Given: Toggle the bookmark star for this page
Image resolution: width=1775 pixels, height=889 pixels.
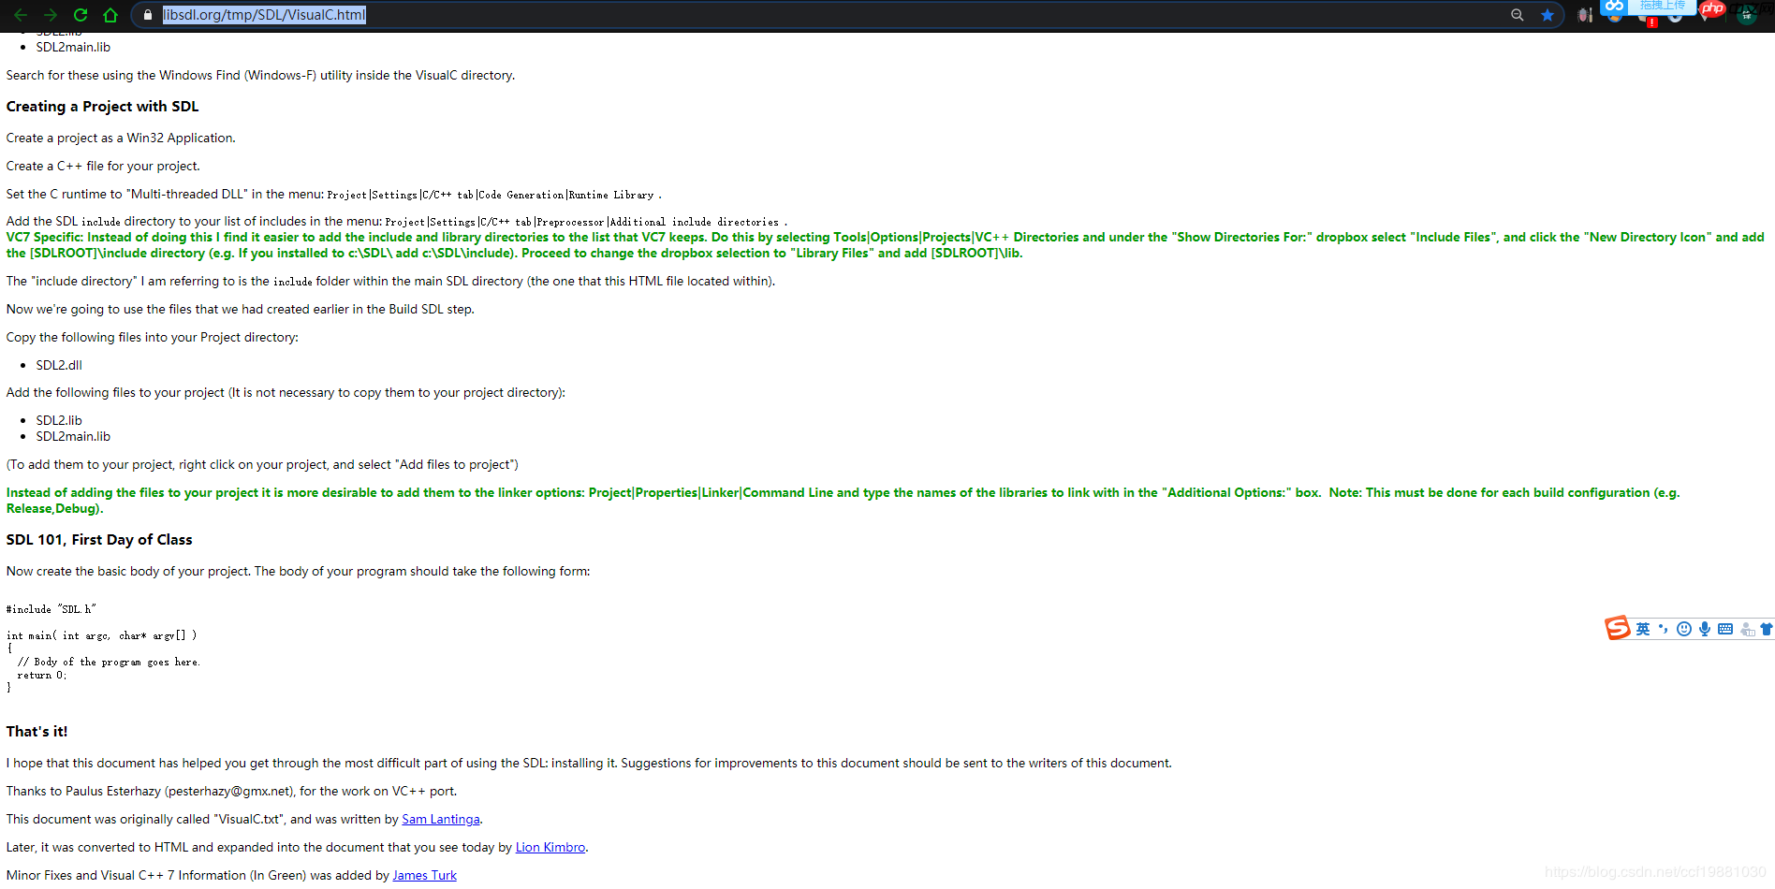Looking at the screenshot, I should click(x=1548, y=15).
